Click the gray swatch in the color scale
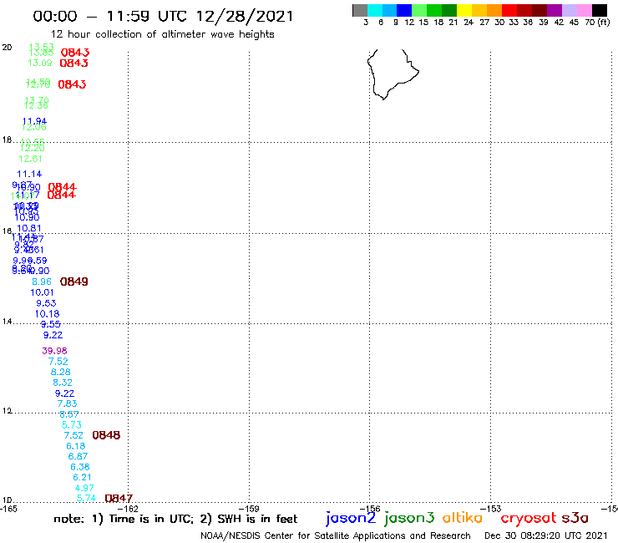Screen dimensions: 618x543 [360, 10]
